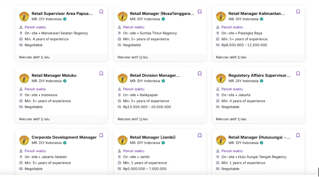Click Penuh waktu on Corporate Development Manager card

click(35, 151)
